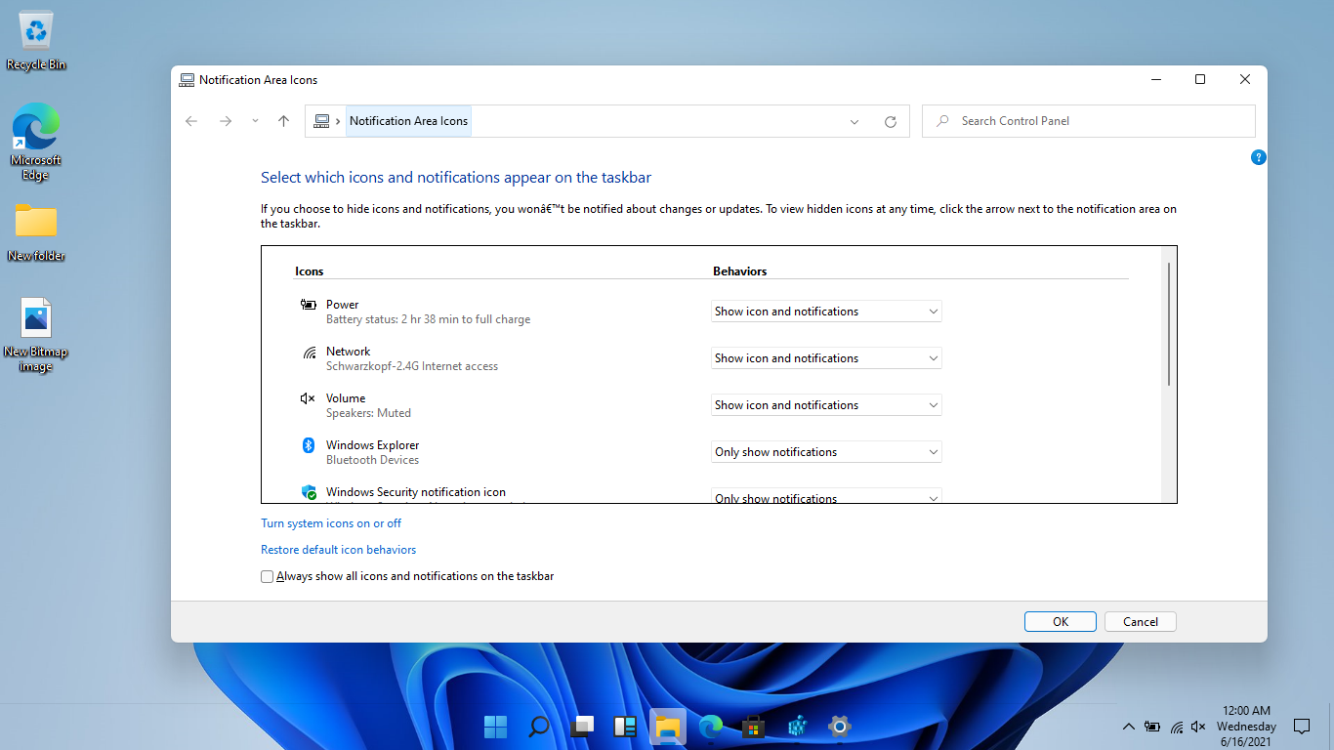Enable Always show all icons checkbox
Viewport: 1334px width, 750px height.
pos(268,577)
